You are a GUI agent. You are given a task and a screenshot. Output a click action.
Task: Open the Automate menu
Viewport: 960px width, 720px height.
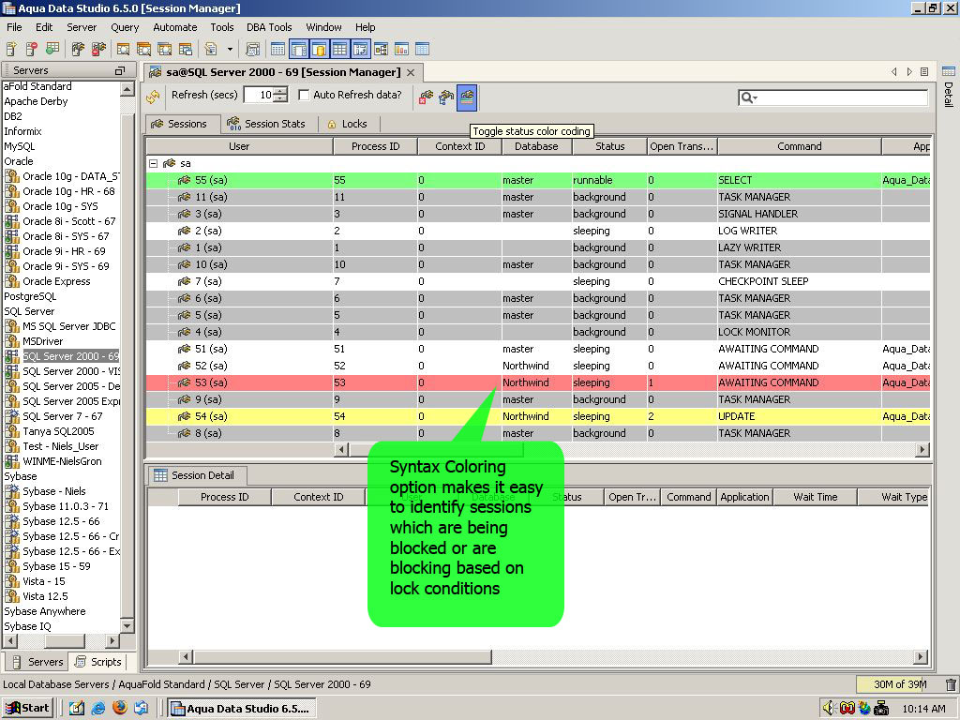175,27
